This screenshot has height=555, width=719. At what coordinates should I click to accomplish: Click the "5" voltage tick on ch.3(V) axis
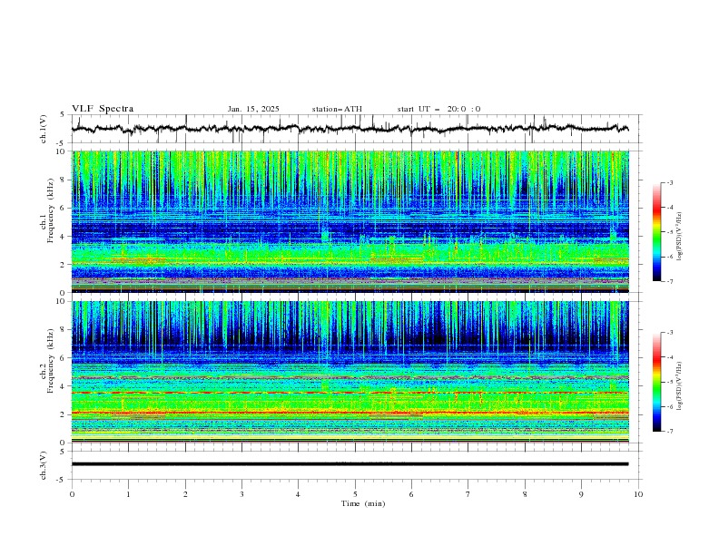tap(63, 452)
